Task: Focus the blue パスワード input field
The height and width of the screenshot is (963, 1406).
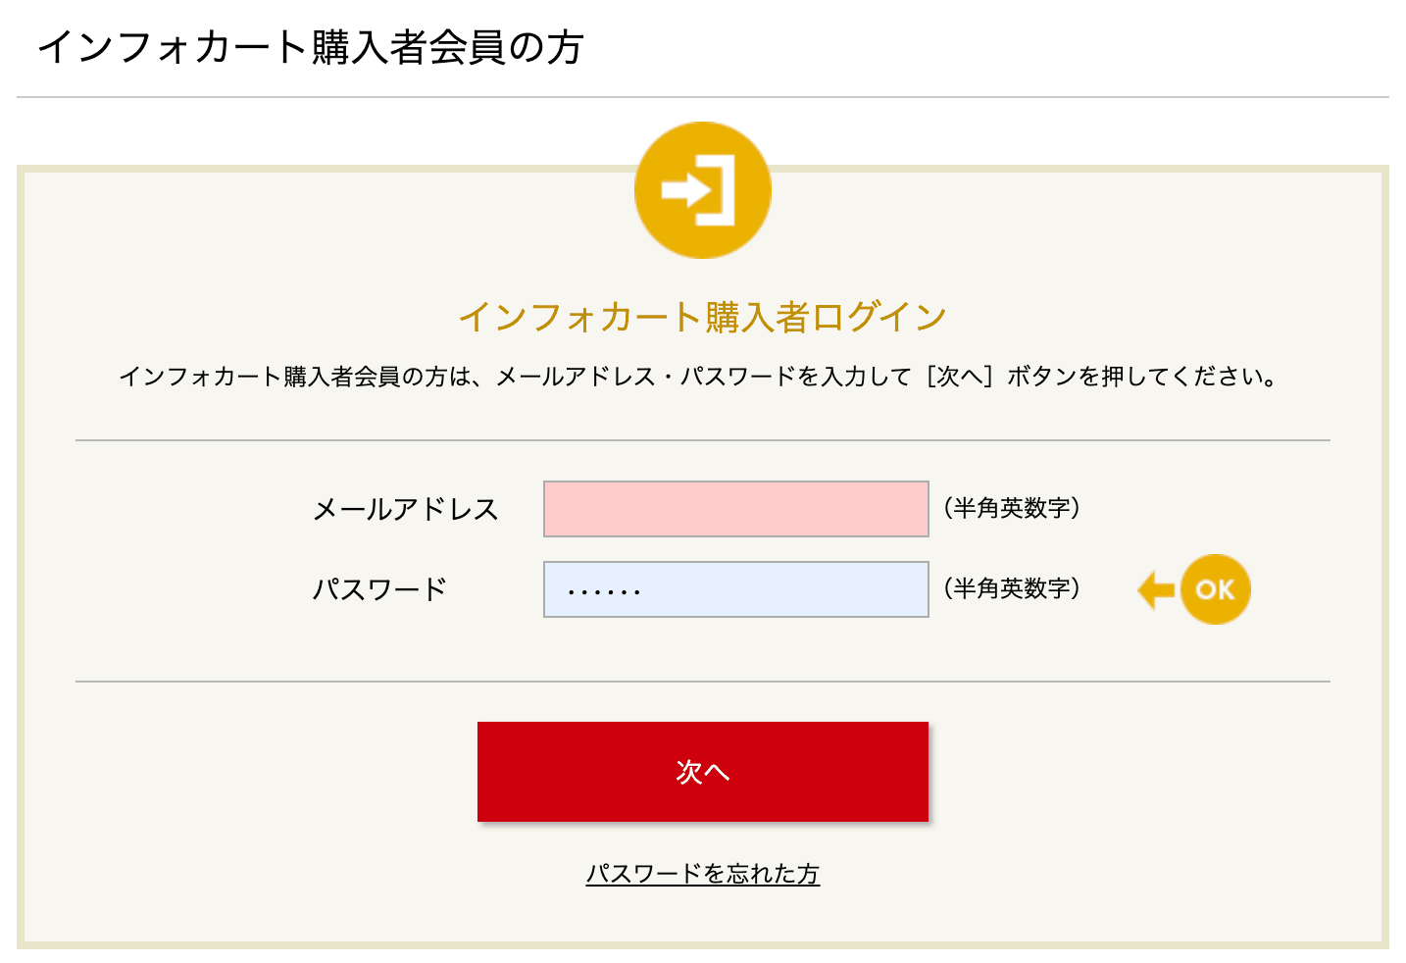Action: click(735, 589)
